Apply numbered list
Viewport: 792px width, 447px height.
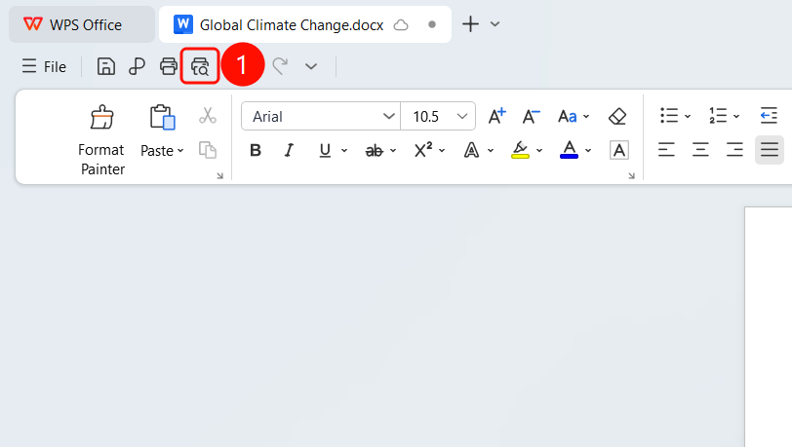point(718,116)
